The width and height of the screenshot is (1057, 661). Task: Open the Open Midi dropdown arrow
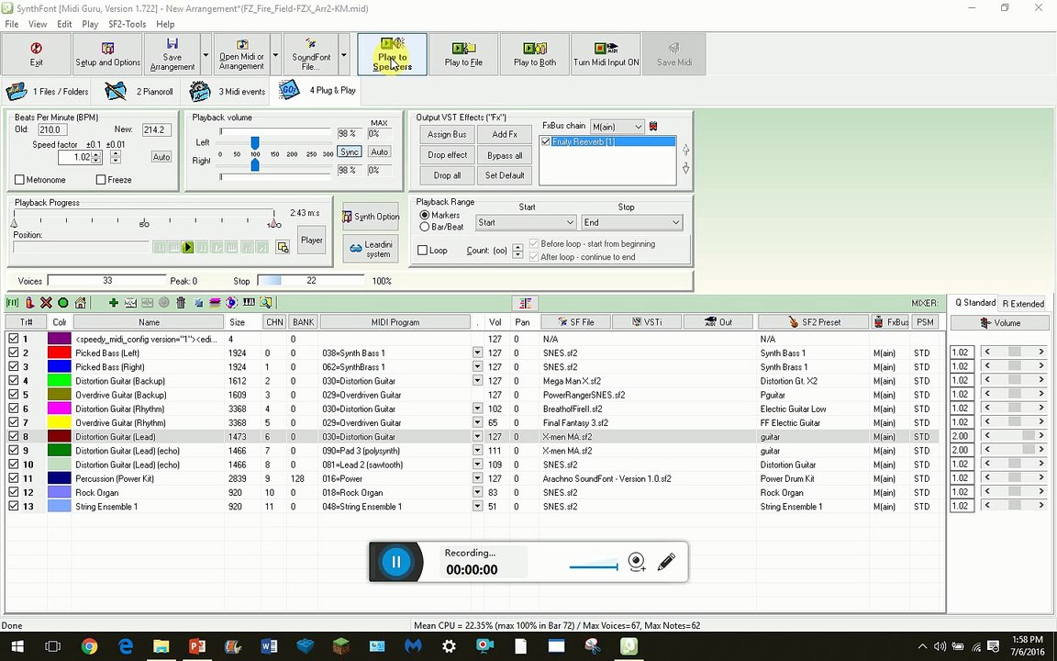[x=275, y=54]
